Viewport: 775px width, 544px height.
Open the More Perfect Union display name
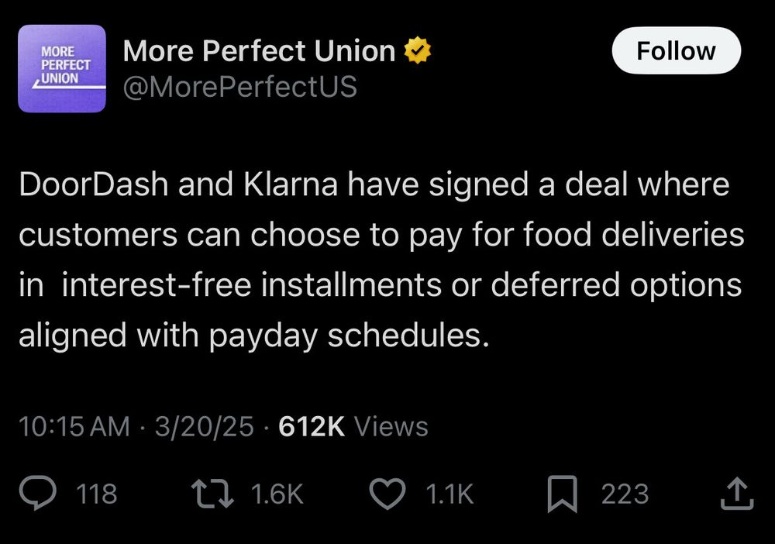(x=259, y=52)
